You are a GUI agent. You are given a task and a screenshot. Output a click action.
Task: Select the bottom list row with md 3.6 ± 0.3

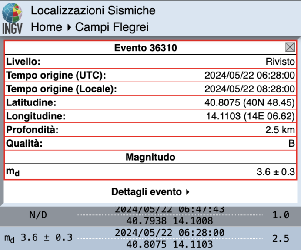(x=150, y=238)
